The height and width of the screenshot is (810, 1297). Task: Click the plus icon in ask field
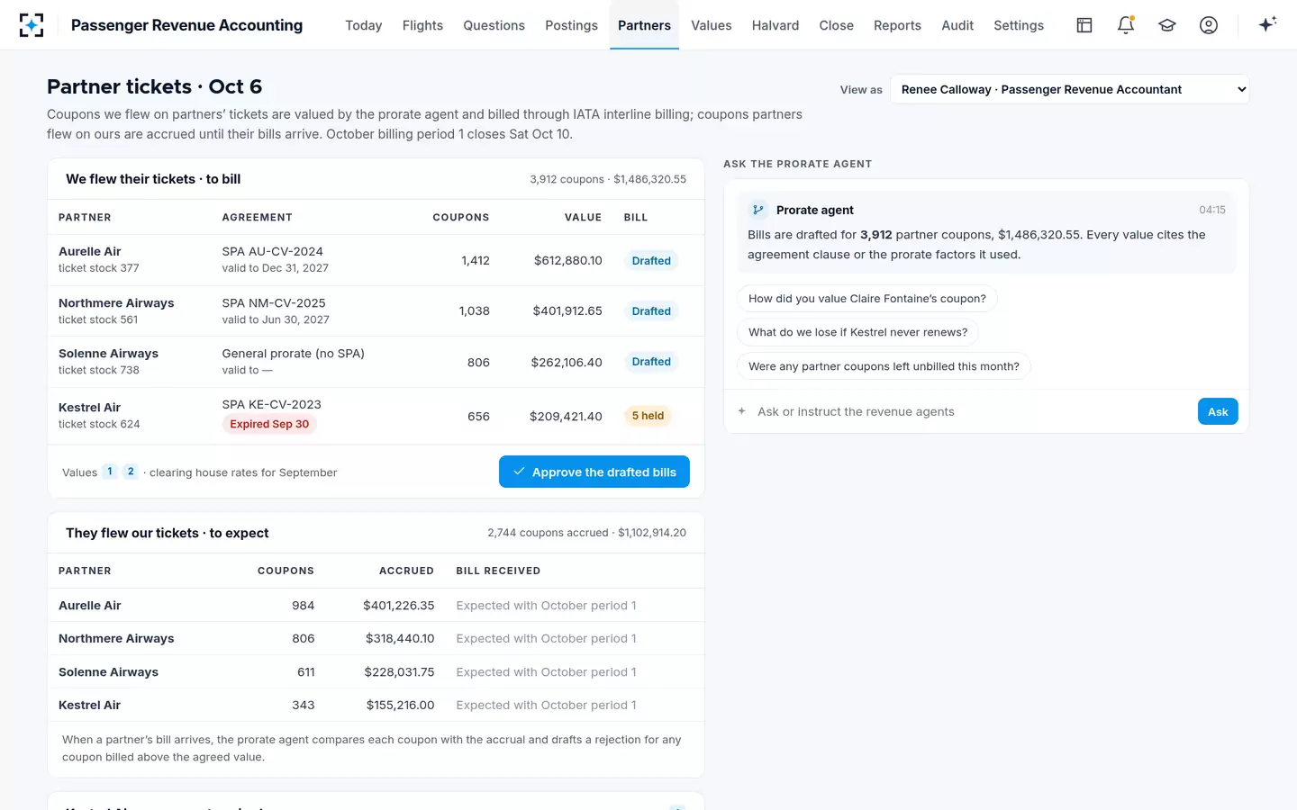(x=742, y=411)
